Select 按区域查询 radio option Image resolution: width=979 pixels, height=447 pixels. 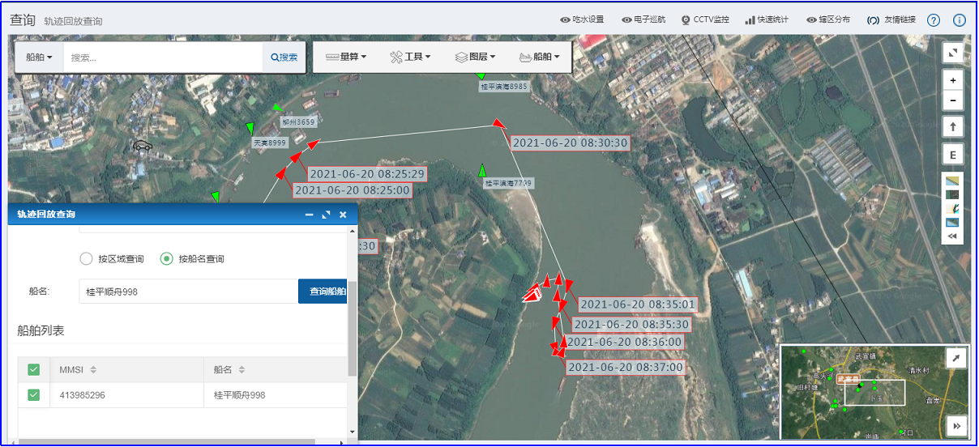pos(87,259)
